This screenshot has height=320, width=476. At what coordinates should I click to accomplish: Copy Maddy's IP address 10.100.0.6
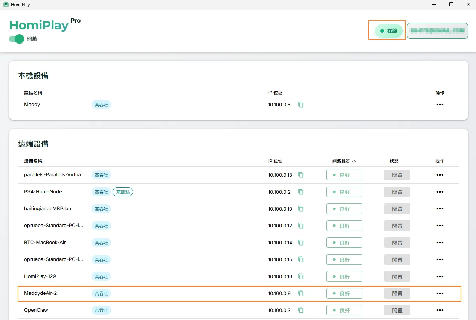pyautogui.click(x=301, y=105)
